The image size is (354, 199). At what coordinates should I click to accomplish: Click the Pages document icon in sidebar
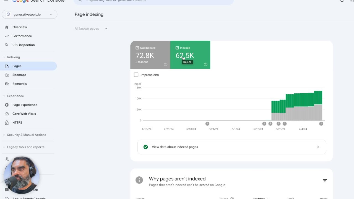(7, 66)
